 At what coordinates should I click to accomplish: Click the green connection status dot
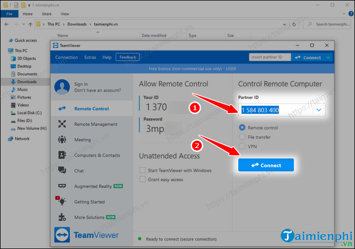140,239
